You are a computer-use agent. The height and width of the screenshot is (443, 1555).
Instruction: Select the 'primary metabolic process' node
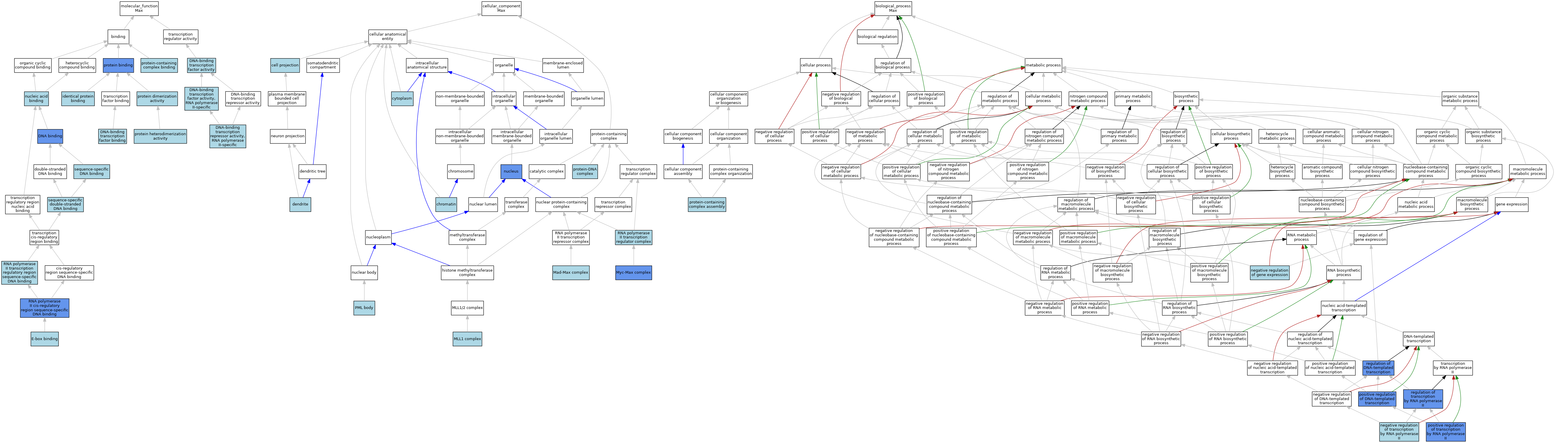[x=1133, y=98]
